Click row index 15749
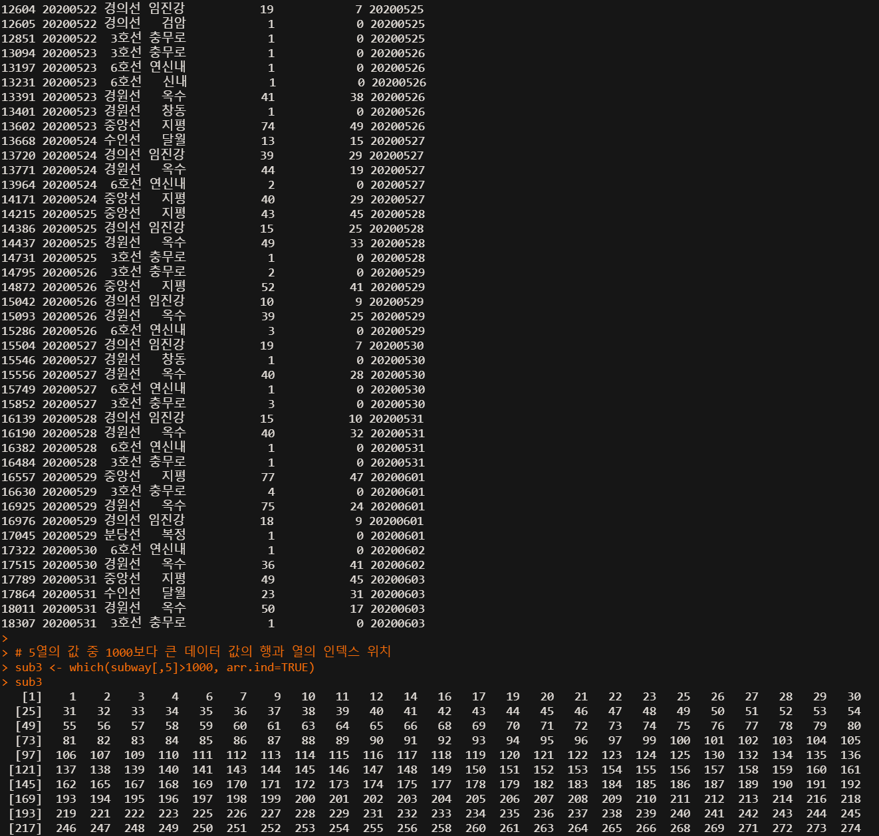The image size is (879, 836). [x=18, y=389]
